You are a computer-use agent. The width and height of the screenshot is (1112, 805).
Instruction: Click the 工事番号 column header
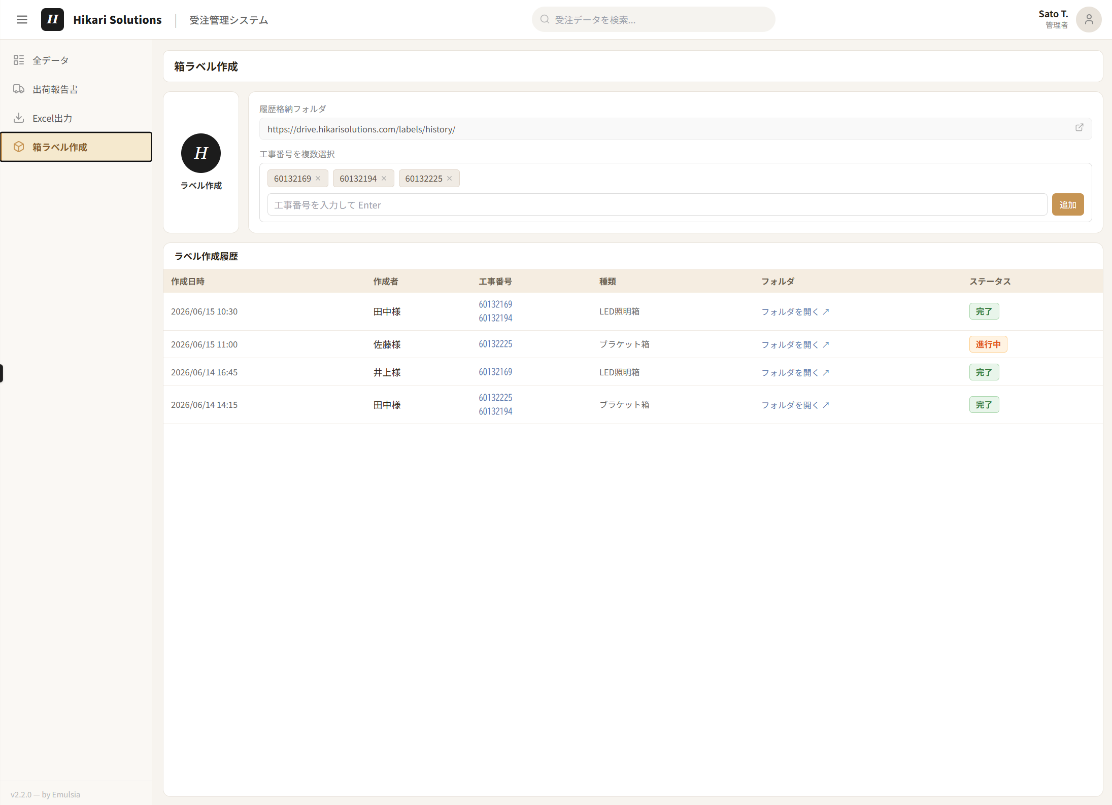pyautogui.click(x=495, y=282)
